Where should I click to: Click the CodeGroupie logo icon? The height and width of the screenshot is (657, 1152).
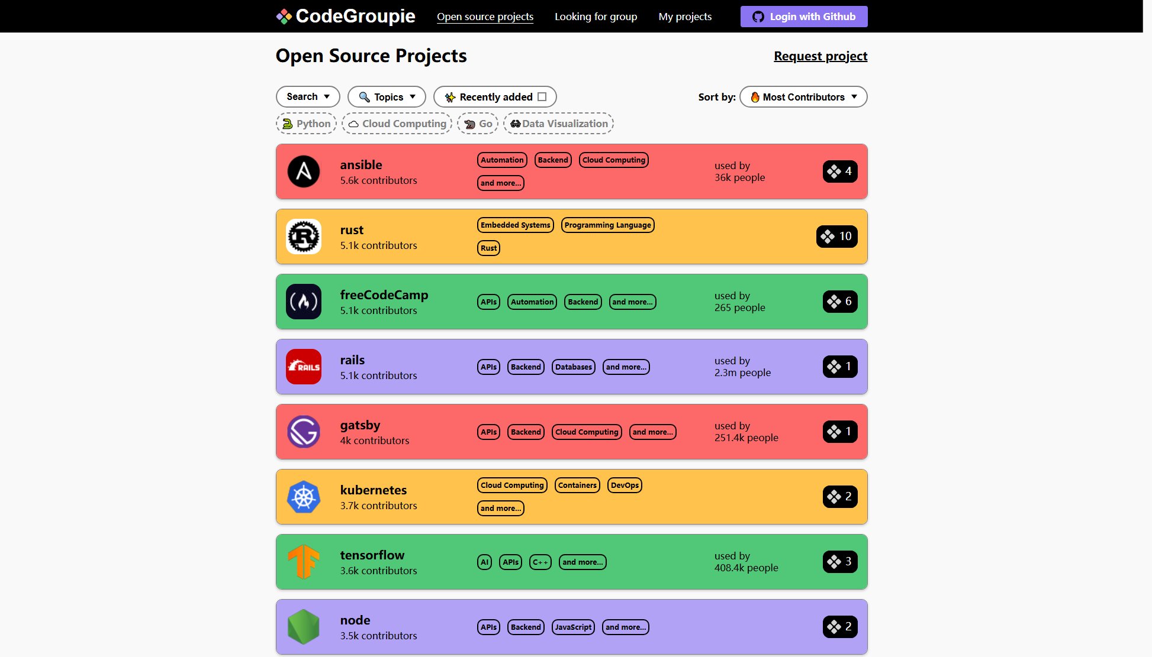click(284, 17)
